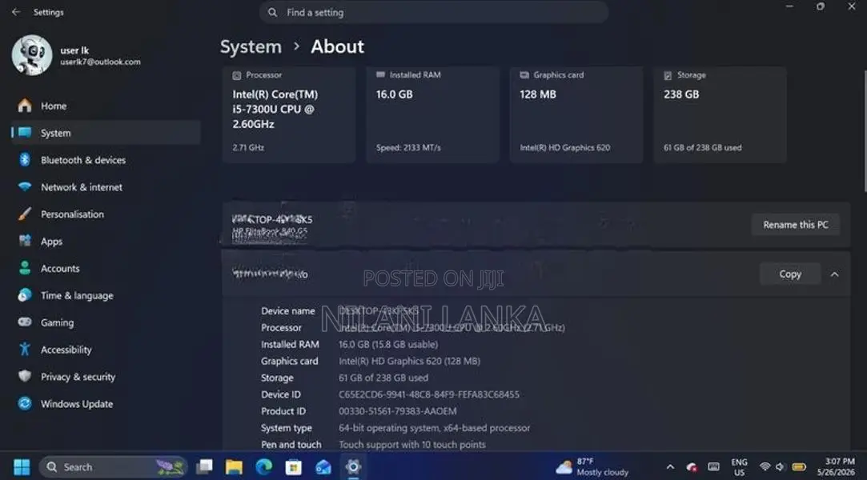The height and width of the screenshot is (480, 867).
Task: Open the Wi-Fi network tray icon
Action: tap(765, 466)
